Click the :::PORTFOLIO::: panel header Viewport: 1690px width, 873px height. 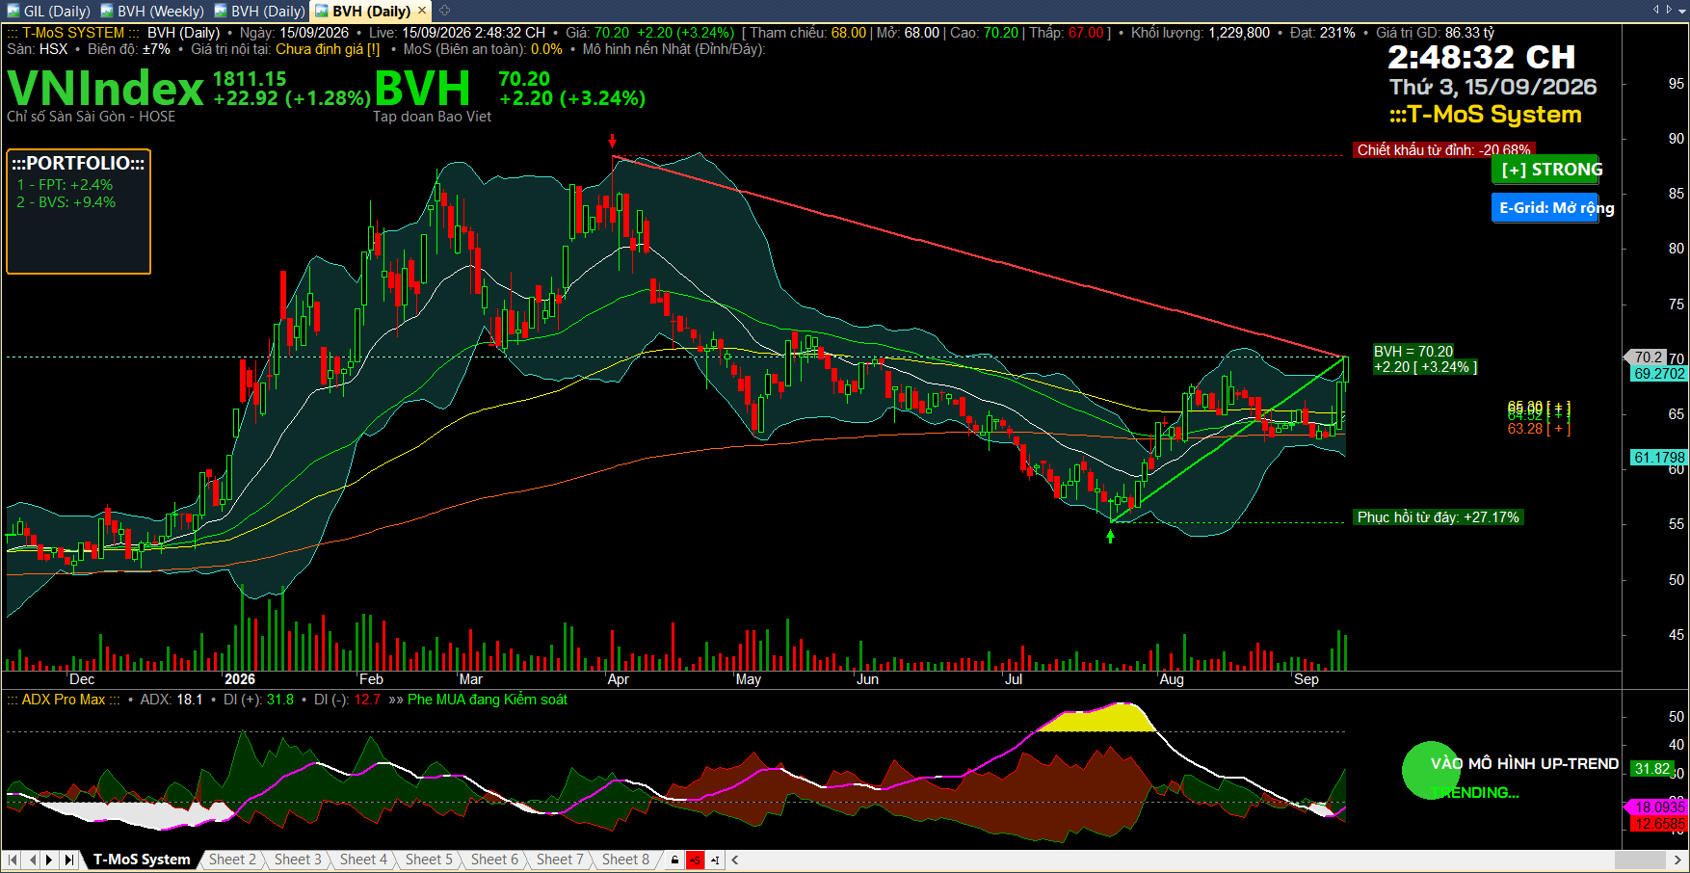(78, 163)
